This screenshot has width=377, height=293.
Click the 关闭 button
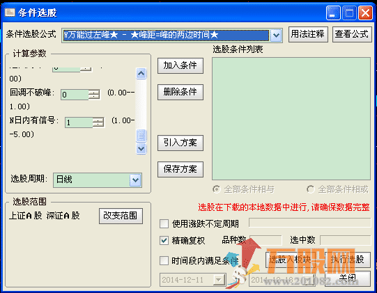pos(348,278)
